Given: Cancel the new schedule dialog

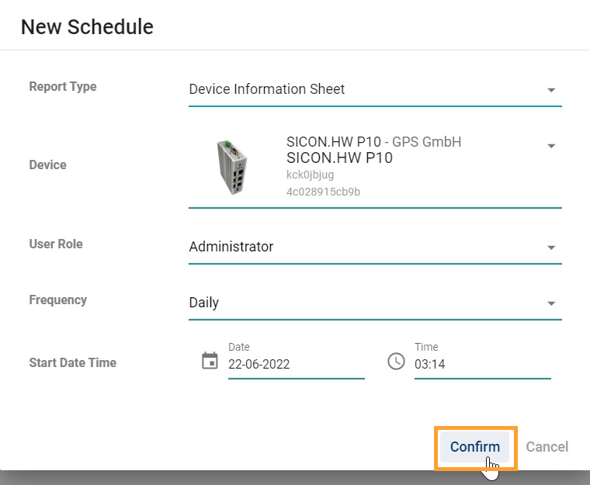Looking at the screenshot, I should click(x=547, y=447).
